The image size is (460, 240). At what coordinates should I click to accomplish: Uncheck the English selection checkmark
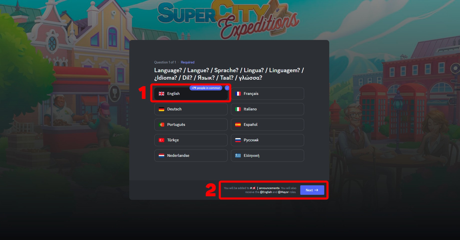click(227, 88)
